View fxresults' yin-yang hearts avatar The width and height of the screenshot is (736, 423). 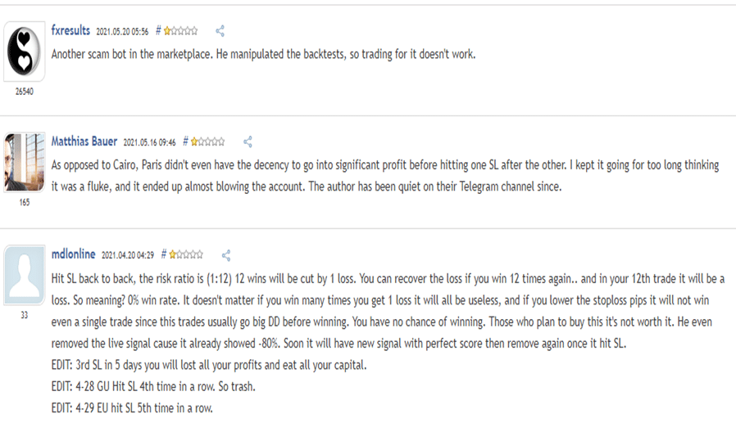tap(25, 52)
